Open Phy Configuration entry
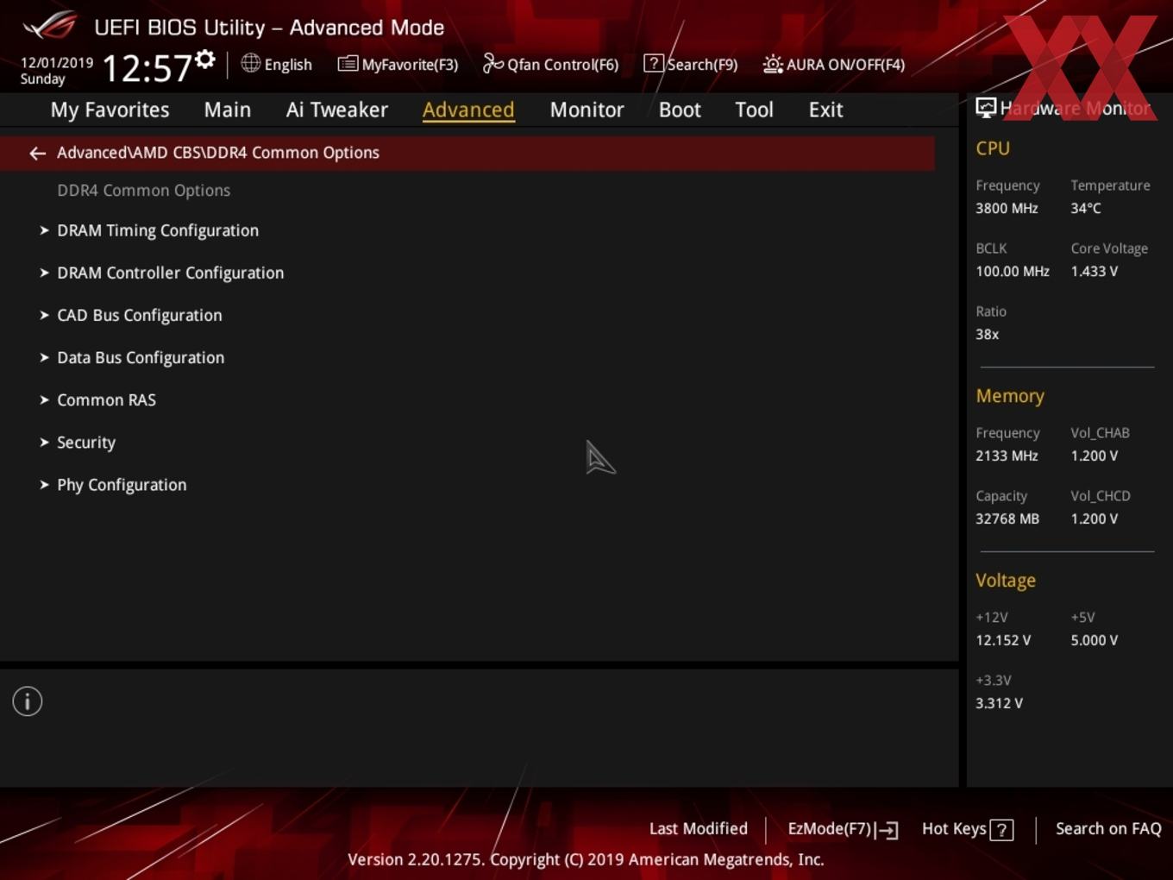Image resolution: width=1173 pixels, height=880 pixels. (x=122, y=485)
